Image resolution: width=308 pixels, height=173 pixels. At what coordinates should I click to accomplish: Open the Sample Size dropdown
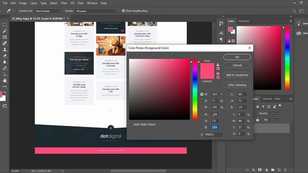[48, 11]
